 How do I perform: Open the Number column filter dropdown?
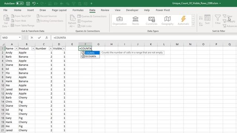click(x=50, y=48)
